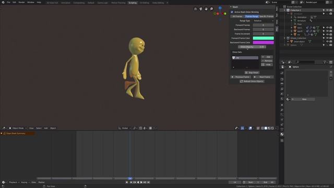Toggle Collection 1 render camera icon
The width and height of the screenshot is (334, 188).
point(331,10)
